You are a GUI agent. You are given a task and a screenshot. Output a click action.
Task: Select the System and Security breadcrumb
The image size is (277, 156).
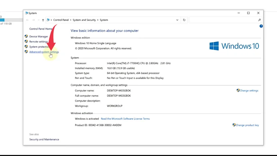click(x=83, y=20)
